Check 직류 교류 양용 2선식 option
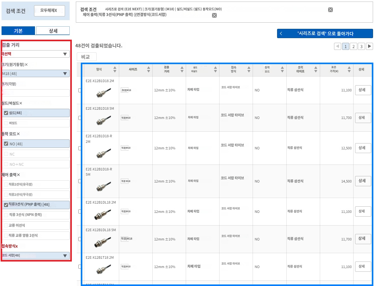The width and height of the screenshot is (378, 286). 6,235
